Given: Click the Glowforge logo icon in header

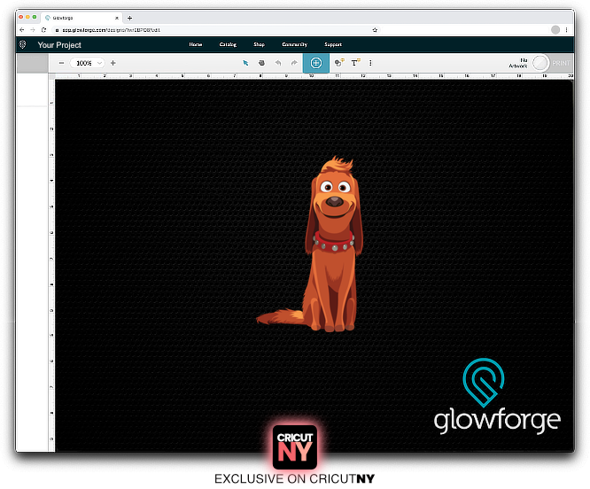Looking at the screenshot, I should [22, 44].
